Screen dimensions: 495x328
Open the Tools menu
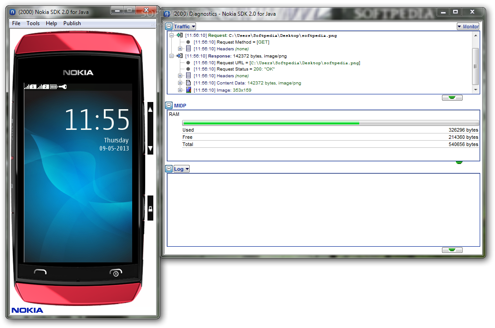pyautogui.click(x=33, y=23)
